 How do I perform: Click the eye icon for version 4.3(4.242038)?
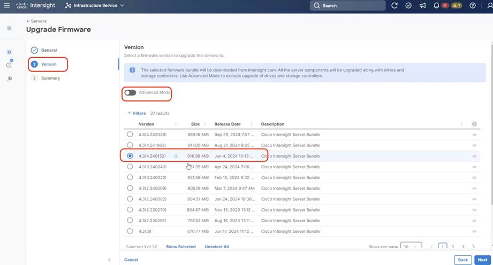pyautogui.click(x=474, y=135)
